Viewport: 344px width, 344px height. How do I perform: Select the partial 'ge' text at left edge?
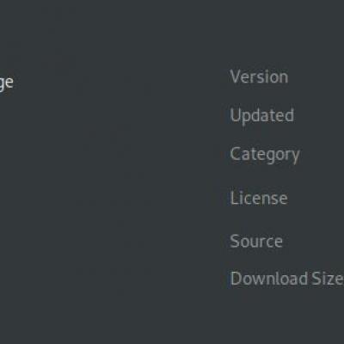pos(6,83)
